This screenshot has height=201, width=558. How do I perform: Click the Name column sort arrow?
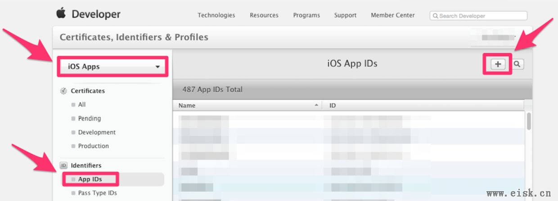(x=316, y=105)
